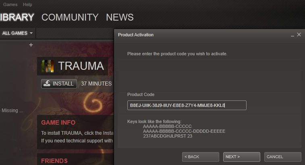Click the NEXT button
Viewport: 305px width, 165px height.
point(242,157)
